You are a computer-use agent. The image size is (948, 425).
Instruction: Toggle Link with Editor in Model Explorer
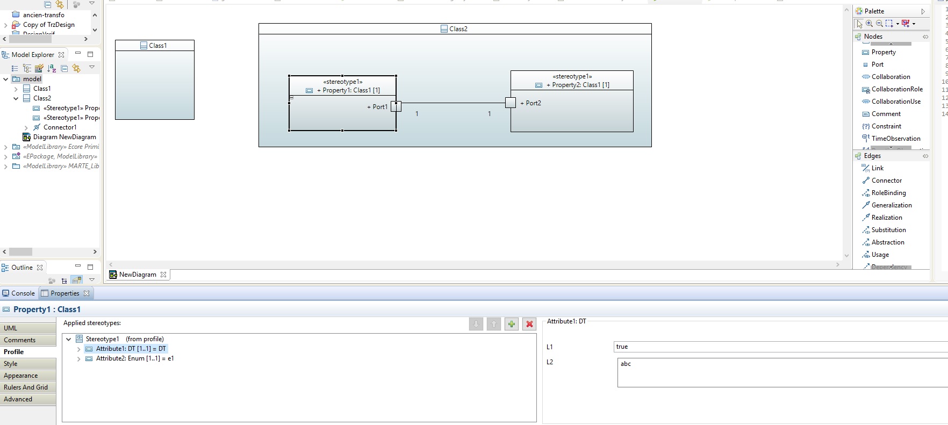point(76,68)
